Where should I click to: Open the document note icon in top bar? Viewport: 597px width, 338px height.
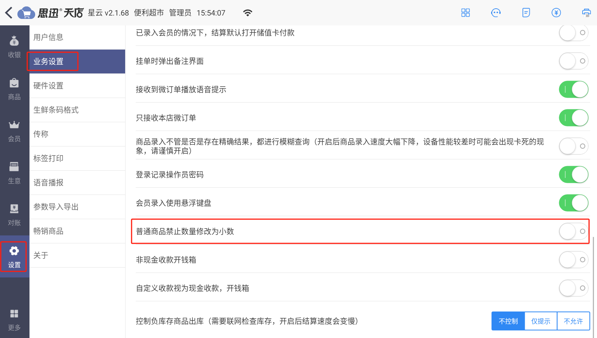(x=526, y=13)
